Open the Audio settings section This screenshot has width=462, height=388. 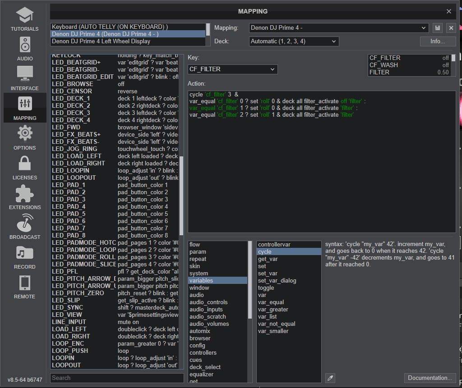coord(25,48)
